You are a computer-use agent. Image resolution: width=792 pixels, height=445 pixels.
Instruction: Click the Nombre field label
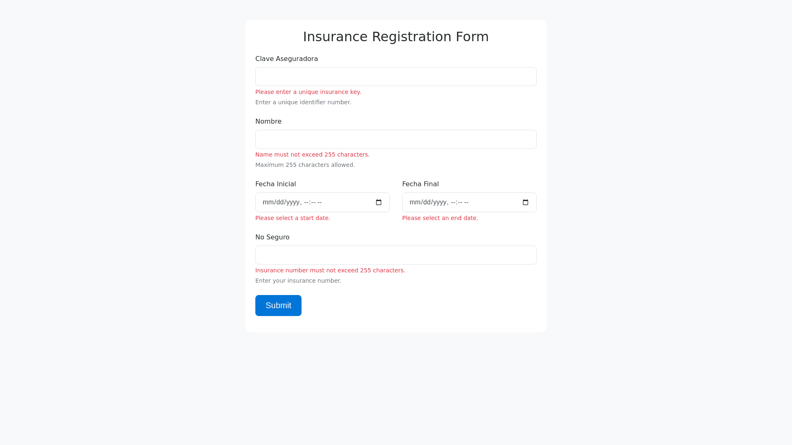coord(269,122)
